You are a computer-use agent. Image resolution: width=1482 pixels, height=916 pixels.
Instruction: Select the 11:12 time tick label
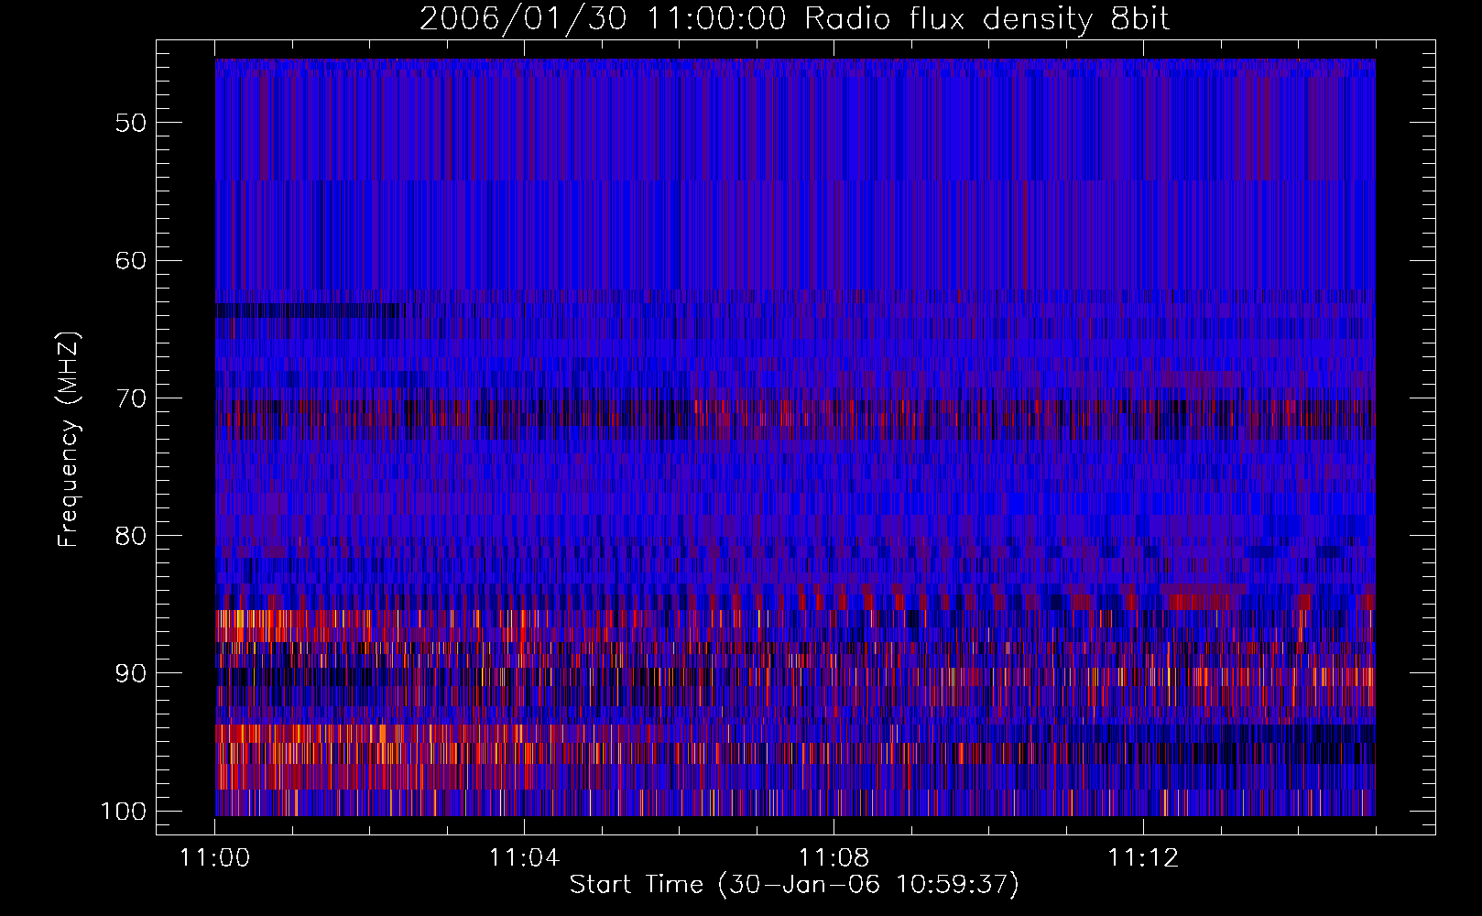[1142, 857]
